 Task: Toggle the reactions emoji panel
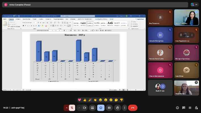click(101, 108)
